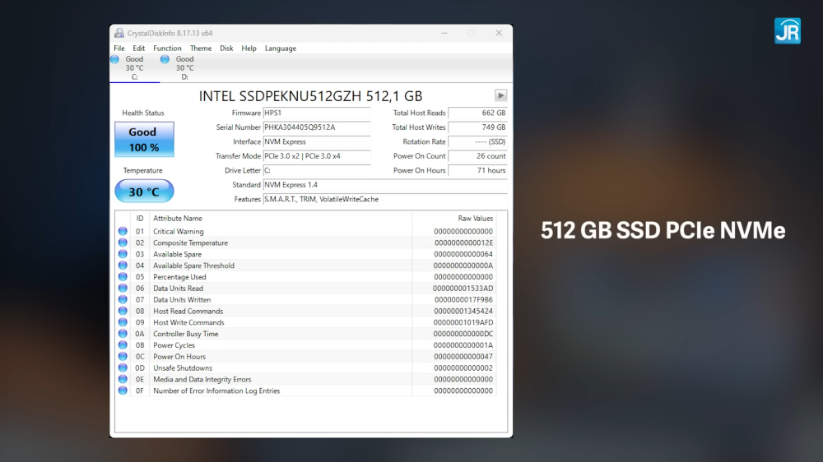823x462 pixels.
Task: Click the Good 100% health status button
Action: pyautogui.click(x=144, y=139)
